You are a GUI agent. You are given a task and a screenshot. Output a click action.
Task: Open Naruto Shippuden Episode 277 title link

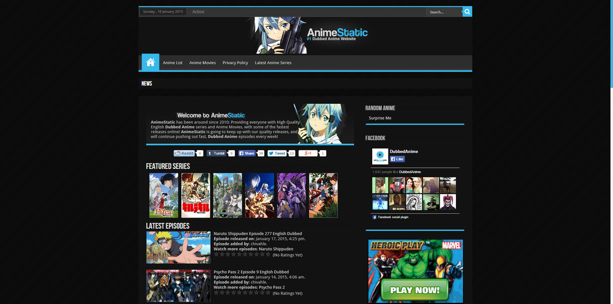[x=257, y=234]
